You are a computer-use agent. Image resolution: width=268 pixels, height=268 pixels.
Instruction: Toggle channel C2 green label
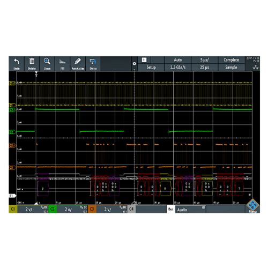[x=53, y=209]
